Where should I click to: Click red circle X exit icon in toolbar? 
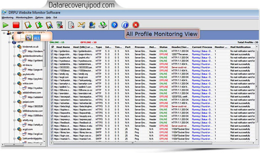[136, 25]
